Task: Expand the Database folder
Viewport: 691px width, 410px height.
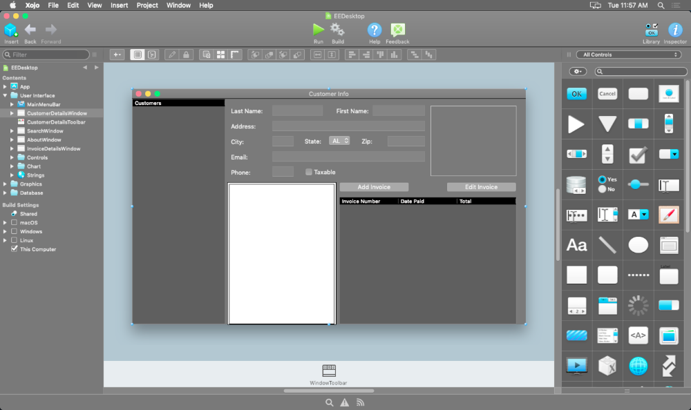Action: (6, 193)
